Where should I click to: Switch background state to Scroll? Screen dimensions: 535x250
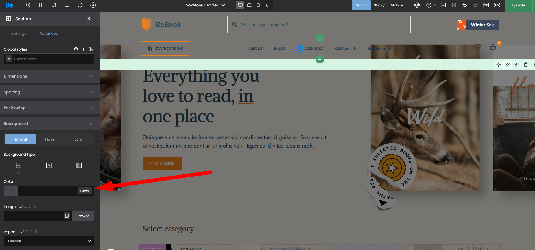point(79,139)
